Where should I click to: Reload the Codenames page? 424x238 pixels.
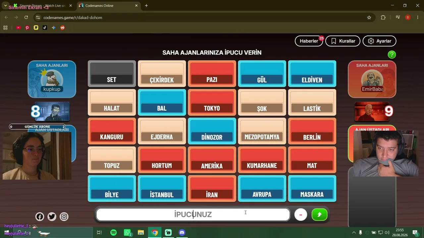tap(26, 18)
